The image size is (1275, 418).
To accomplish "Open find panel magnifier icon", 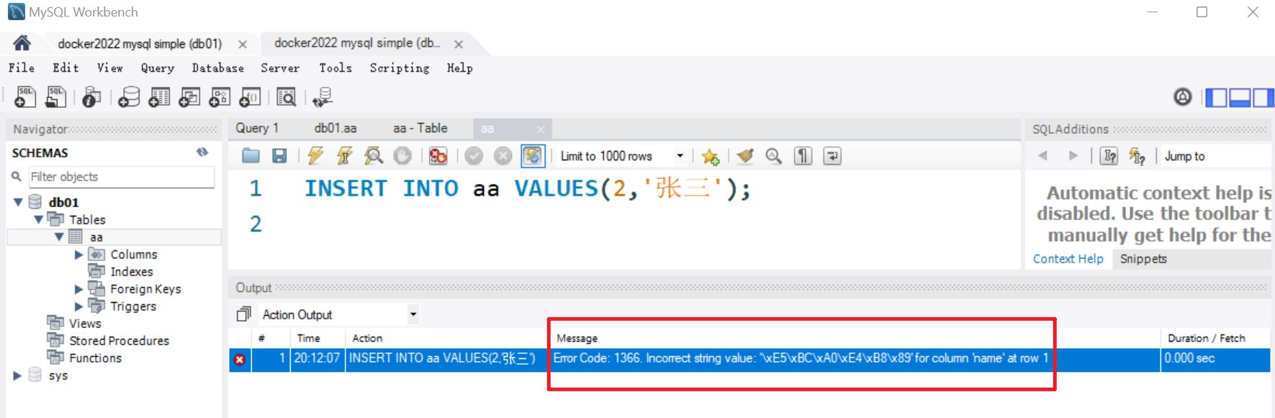I will pos(774,155).
